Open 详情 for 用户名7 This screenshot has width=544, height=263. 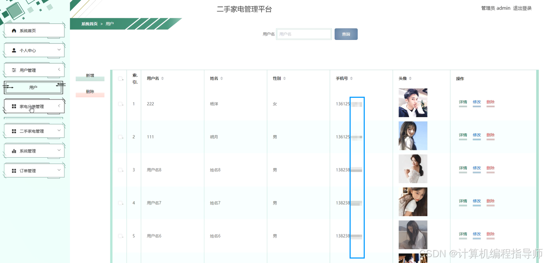[463, 201]
